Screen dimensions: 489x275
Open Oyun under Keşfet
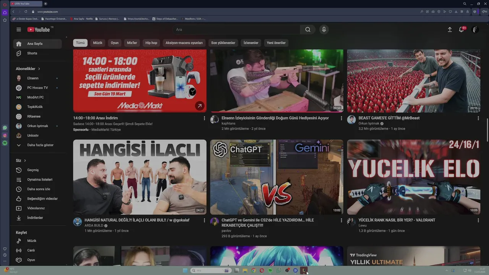point(37,260)
